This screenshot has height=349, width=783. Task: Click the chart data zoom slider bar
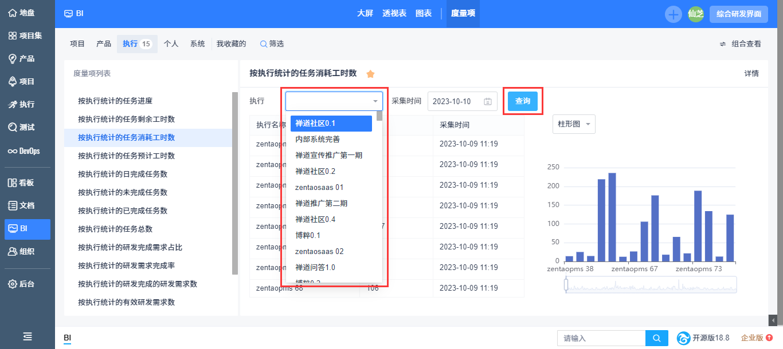point(651,284)
